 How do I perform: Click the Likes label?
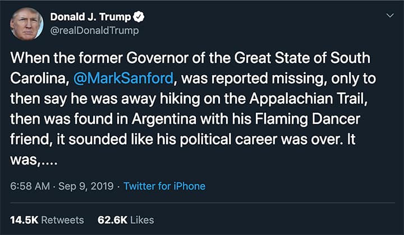142,220
